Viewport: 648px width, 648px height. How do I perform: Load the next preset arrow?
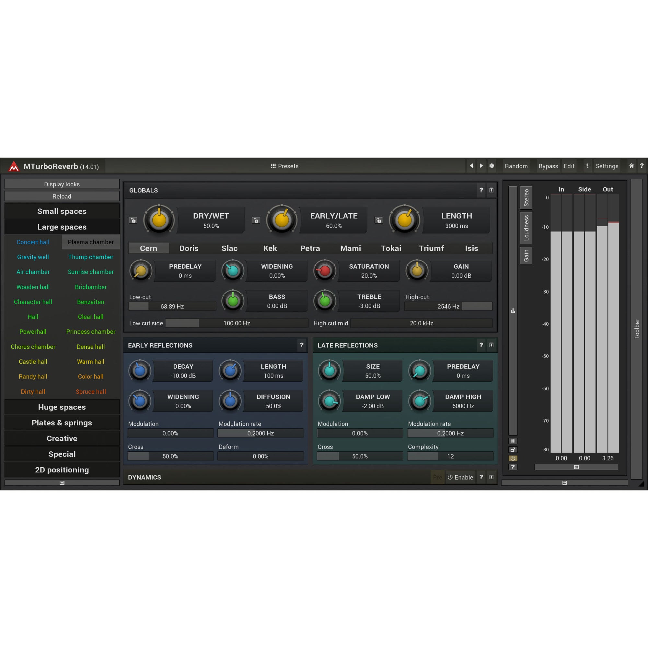481,166
